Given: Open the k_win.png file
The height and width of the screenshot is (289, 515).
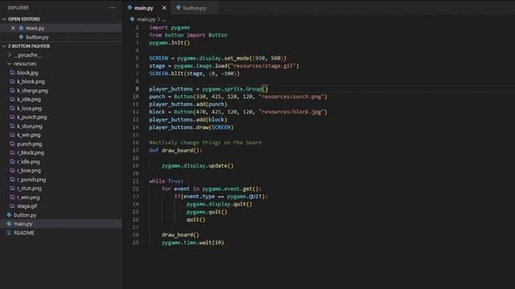Looking at the screenshot, I should tap(29, 135).
